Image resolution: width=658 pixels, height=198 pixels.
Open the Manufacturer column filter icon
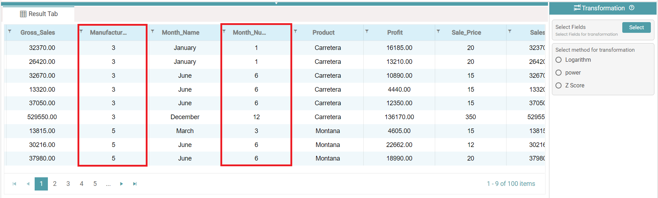81,31
